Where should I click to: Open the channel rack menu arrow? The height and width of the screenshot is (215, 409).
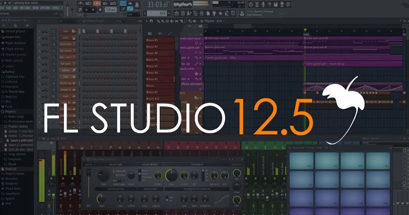39,21
